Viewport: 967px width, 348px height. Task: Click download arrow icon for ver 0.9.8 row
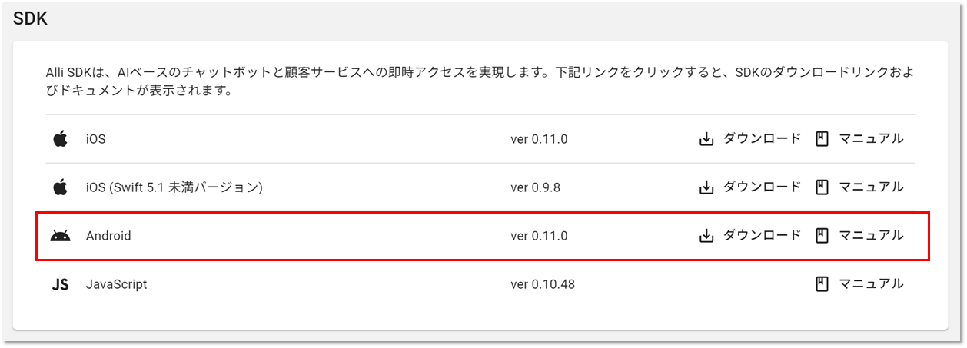point(706,187)
